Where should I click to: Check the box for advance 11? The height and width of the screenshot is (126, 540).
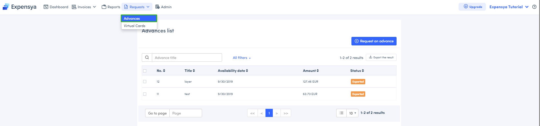(x=145, y=94)
